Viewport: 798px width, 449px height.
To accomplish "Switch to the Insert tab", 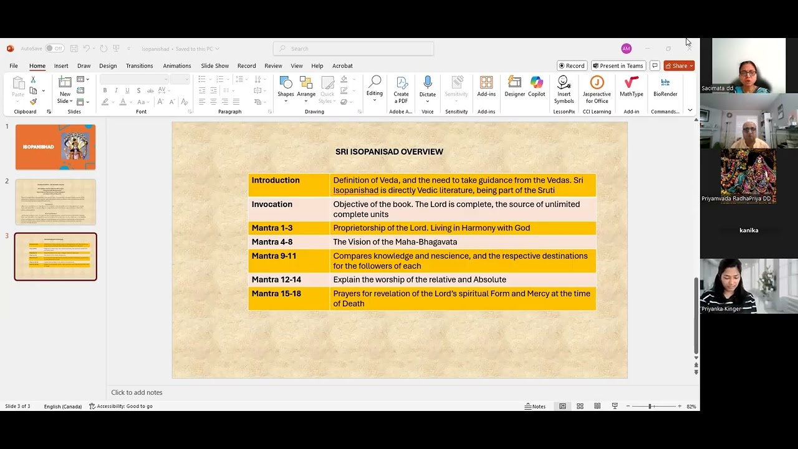I will point(61,65).
